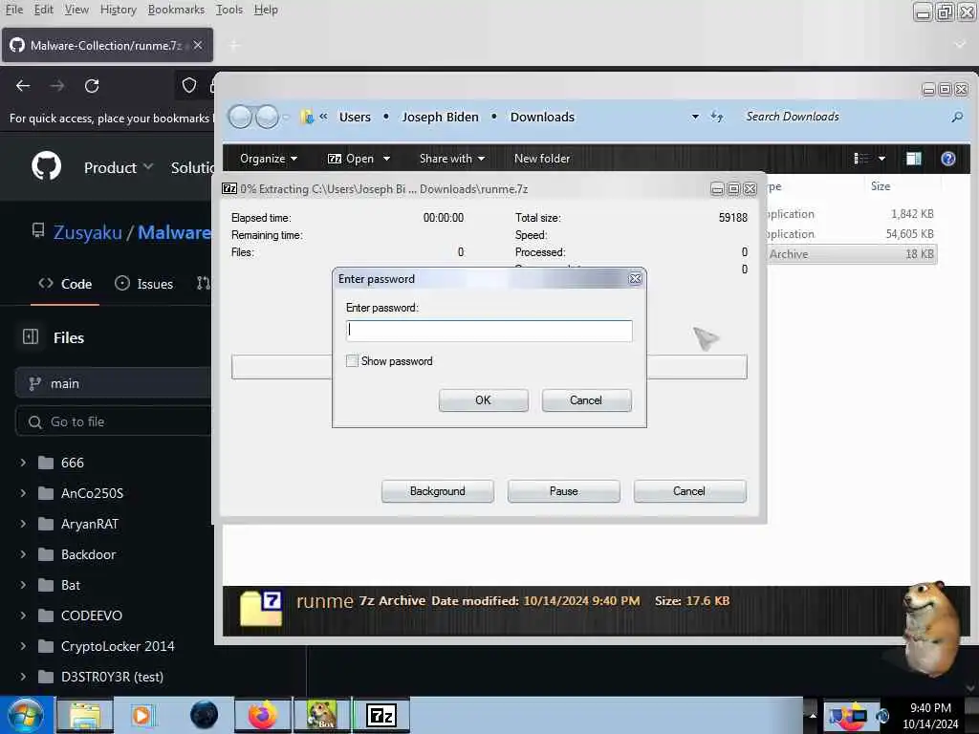Select the Archive 18 KB file row
Viewport: 979px width, 734px height.
pos(851,254)
